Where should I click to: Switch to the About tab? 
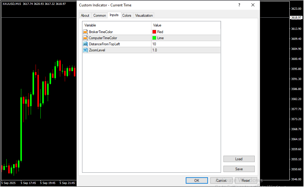(x=85, y=16)
